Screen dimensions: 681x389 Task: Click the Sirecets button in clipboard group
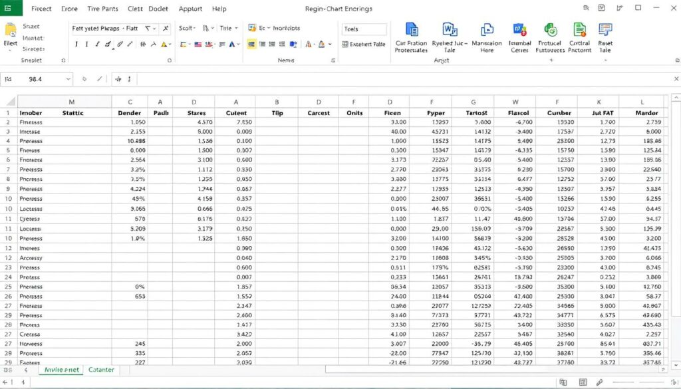[x=33, y=49]
